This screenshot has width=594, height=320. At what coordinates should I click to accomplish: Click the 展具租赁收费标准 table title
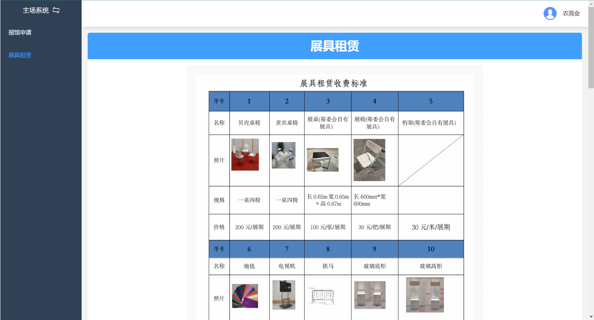click(334, 83)
